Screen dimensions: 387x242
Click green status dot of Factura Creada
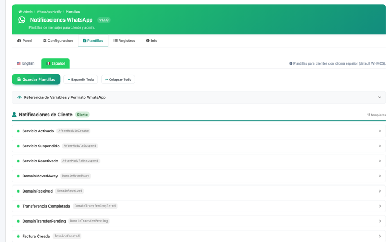pos(18,236)
